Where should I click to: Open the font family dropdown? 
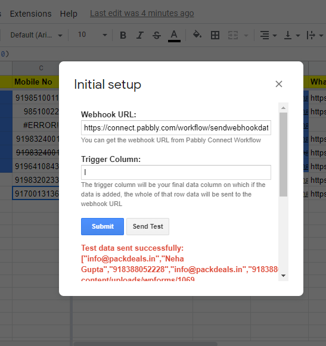[36, 35]
